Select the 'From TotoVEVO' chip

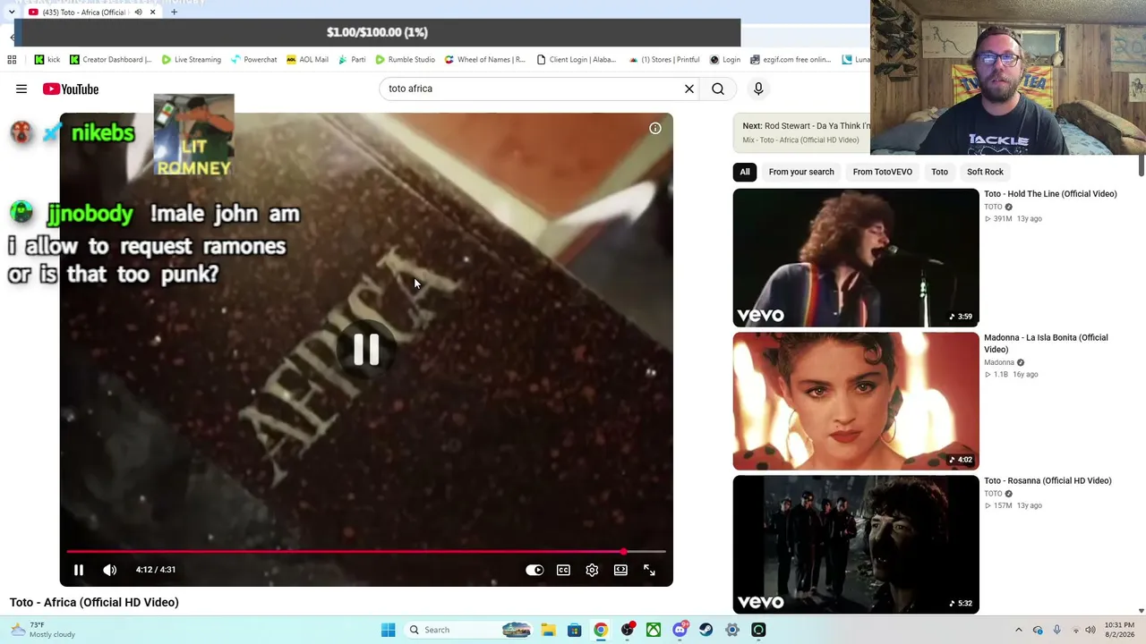(x=883, y=172)
